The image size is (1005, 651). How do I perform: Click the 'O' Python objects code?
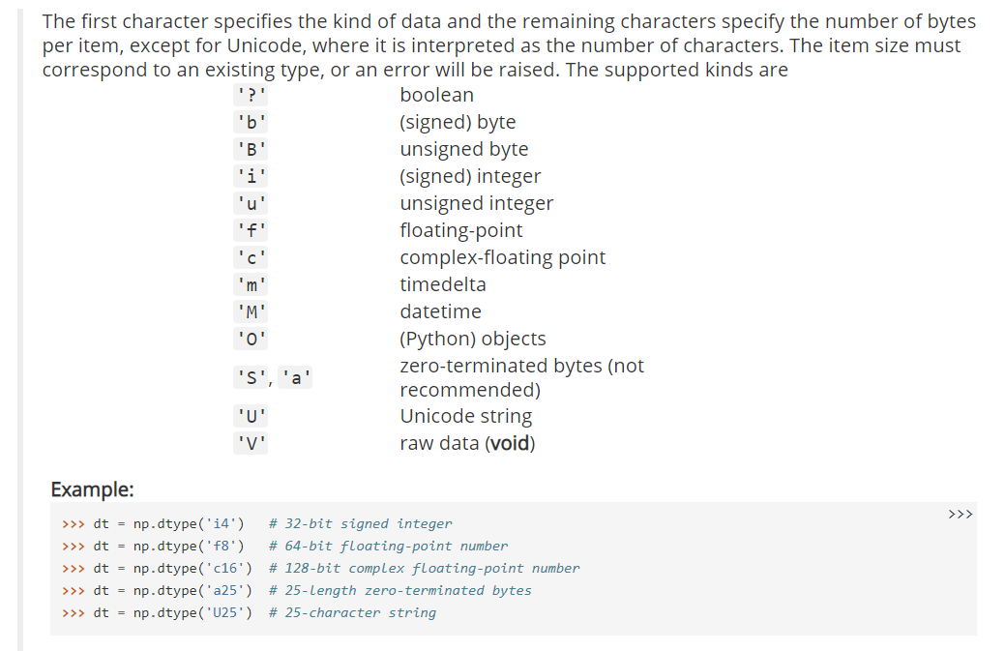point(251,339)
